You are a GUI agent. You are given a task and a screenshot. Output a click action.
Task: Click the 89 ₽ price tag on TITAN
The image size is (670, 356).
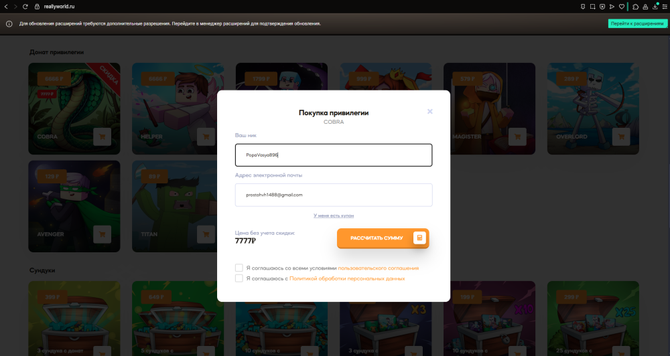point(155,176)
